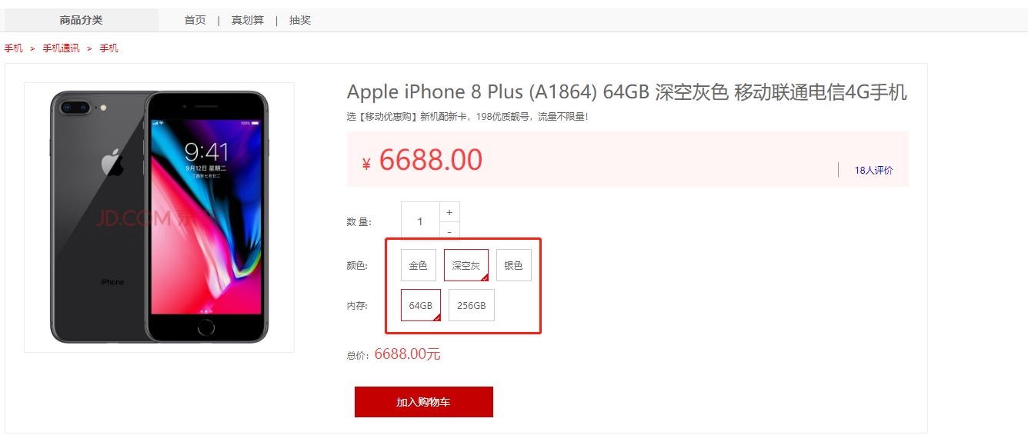Image resolution: width=1028 pixels, height=435 pixels.
Task: Open the 商品分类 category menu
Action: pyautogui.click(x=82, y=20)
